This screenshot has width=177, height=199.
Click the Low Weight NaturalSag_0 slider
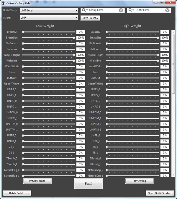coord(48,170)
